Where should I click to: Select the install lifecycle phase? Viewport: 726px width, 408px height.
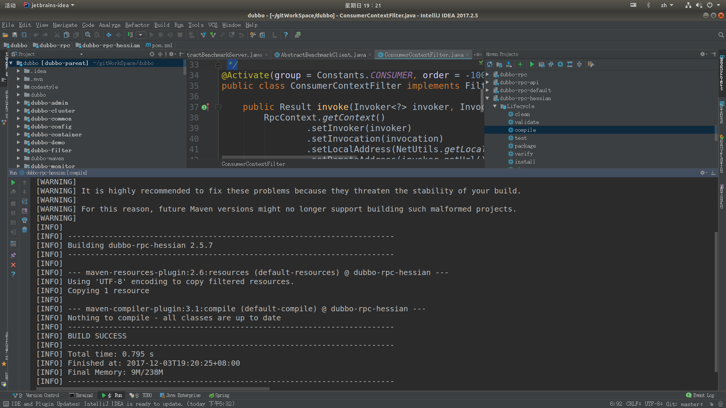(x=525, y=162)
